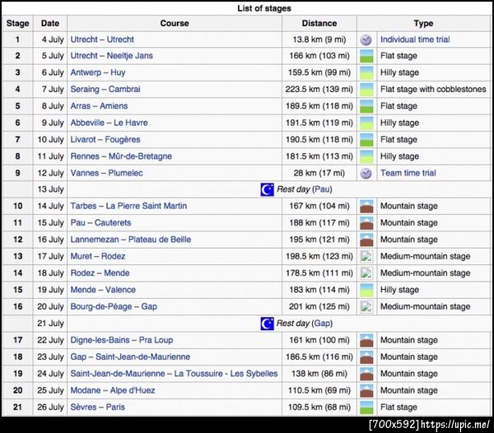Follow the La Toussuire - Les Sybelles link
This screenshot has height=433, width=494.
(x=226, y=374)
